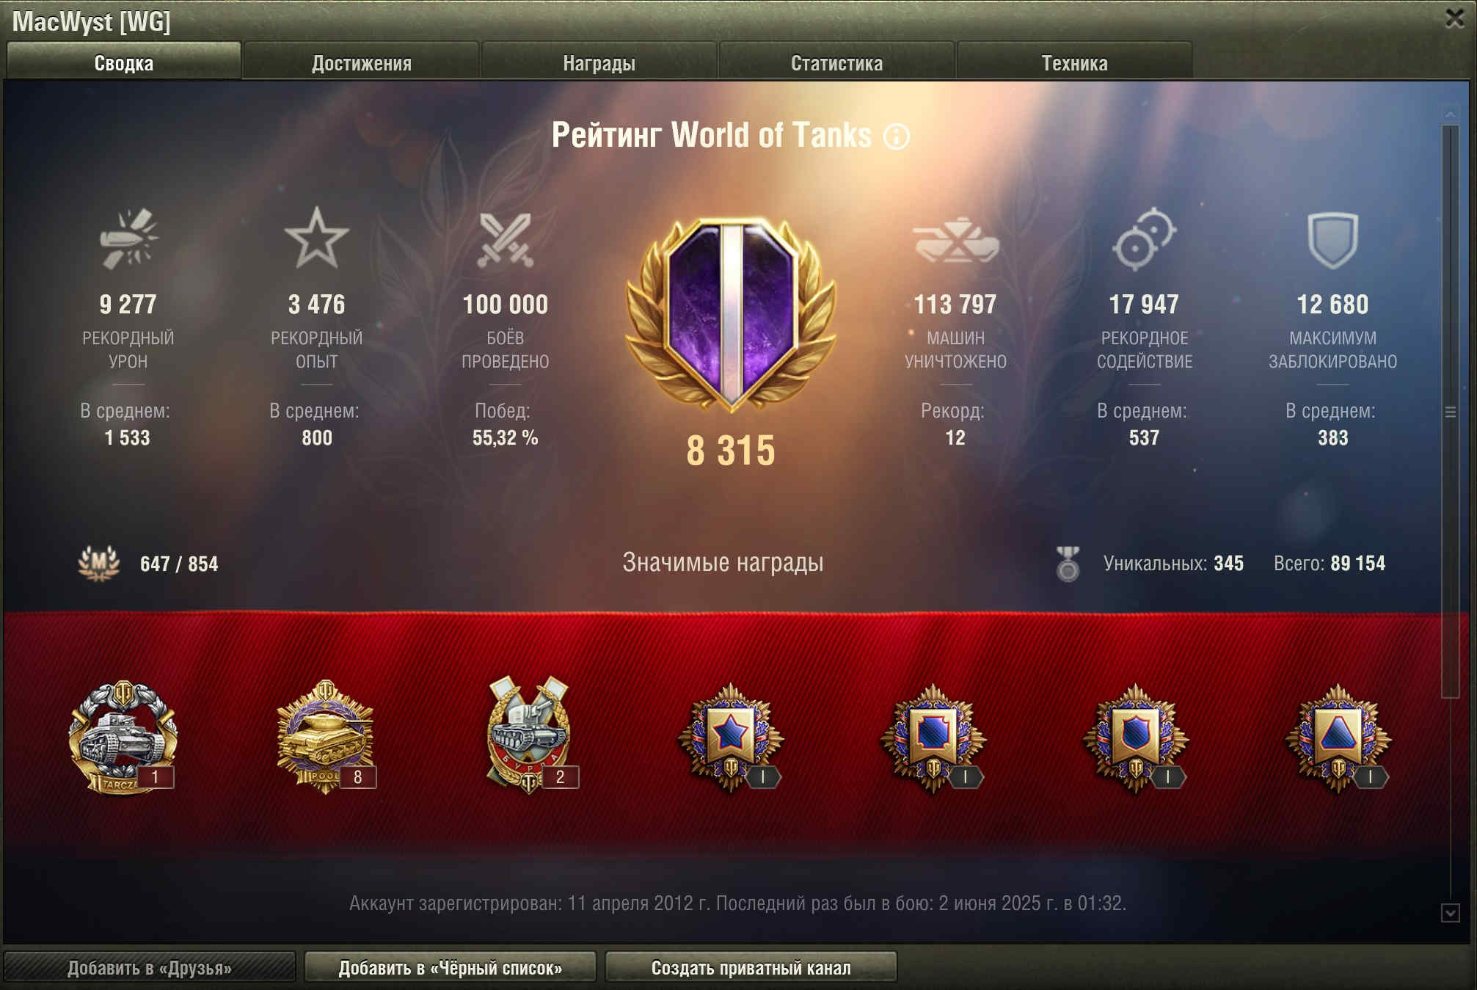Viewport: 1477px width, 990px height.
Task: Select the golden Pool medal with 8
Action: click(x=325, y=737)
